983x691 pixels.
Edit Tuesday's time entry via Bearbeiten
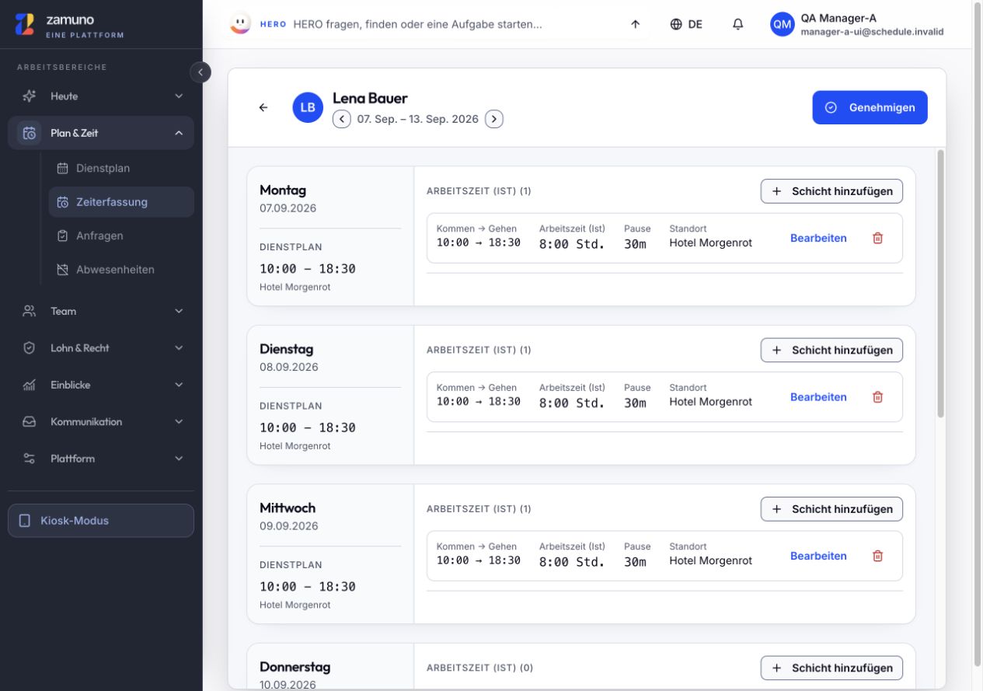tap(818, 397)
